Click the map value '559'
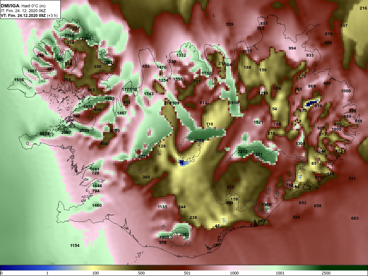The width and height of the screenshot is (368, 276). click(x=230, y=24)
